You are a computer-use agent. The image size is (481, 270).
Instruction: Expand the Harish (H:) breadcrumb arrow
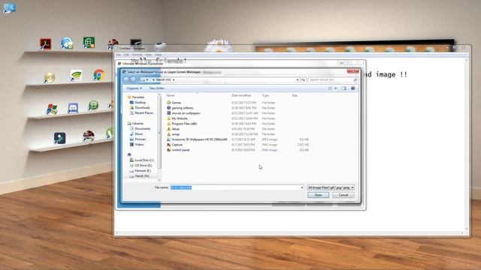pyautogui.click(x=174, y=79)
